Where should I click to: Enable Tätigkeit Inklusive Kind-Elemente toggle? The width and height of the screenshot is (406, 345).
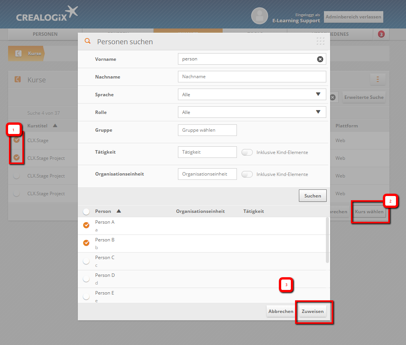pyautogui.click(x=247, y=152)
